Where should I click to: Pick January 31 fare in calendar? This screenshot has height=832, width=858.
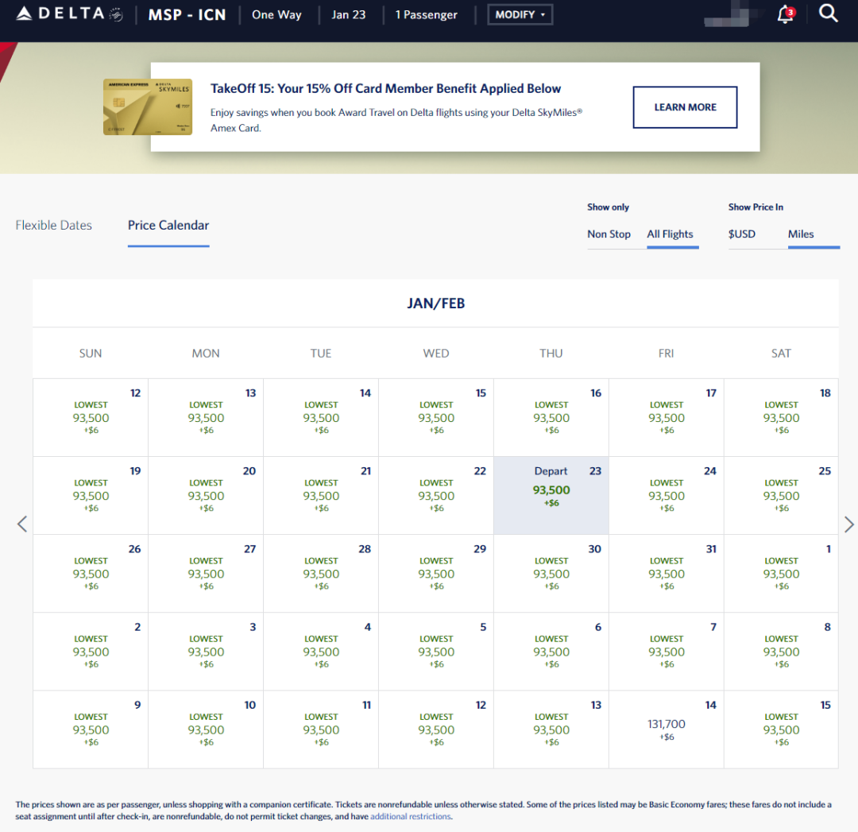coord(666,573)
